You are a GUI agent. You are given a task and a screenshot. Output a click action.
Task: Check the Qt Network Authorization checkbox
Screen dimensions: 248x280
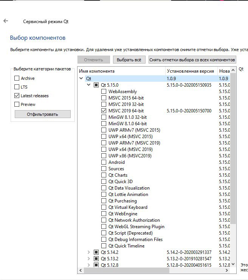point(104,220)
